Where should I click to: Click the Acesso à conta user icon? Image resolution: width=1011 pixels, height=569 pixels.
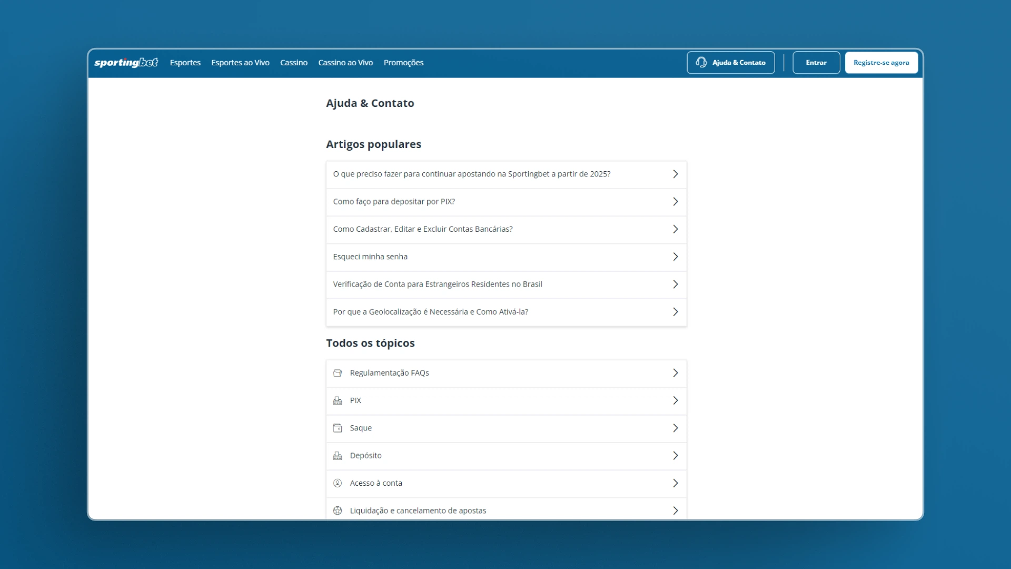[338, 483]
